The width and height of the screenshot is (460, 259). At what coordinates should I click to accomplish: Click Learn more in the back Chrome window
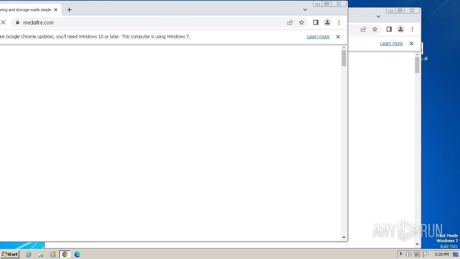pyautogui.click(x=391, y=44)
